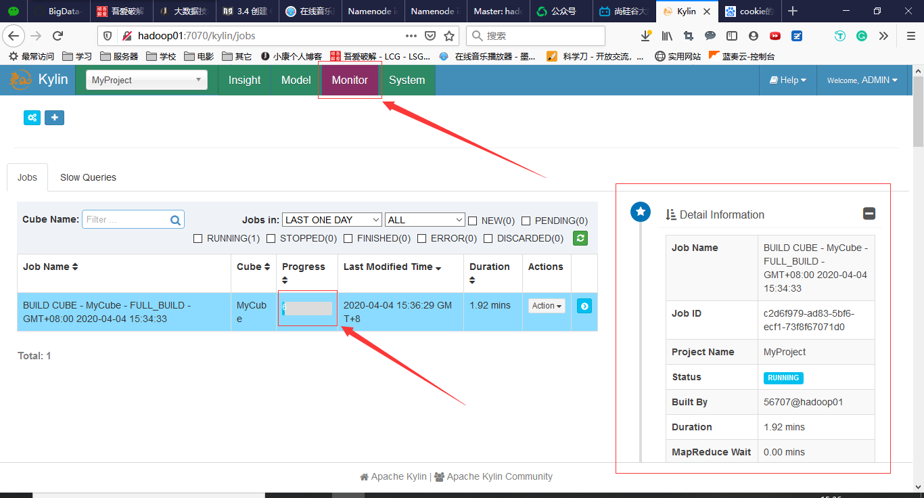Screen dimensions: 924x498
Task: Go back with browser back arrow
Action: coord(15,36)
